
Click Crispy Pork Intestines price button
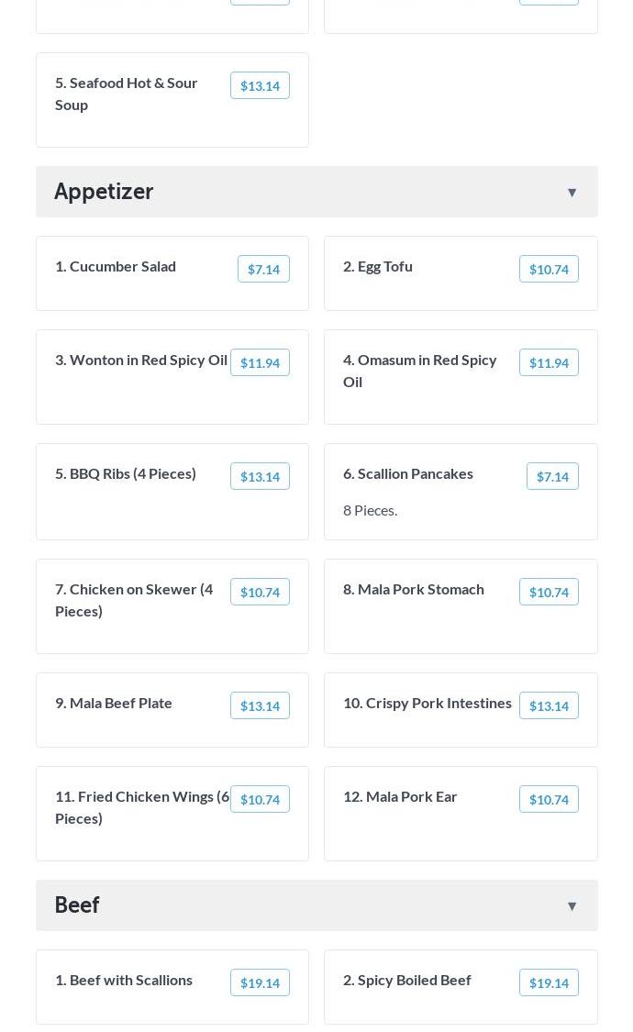click(x=549, y=705)
